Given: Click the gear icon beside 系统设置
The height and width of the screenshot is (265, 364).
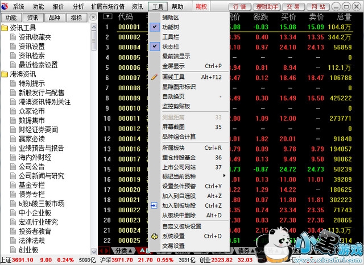Looking at the screenshot, I should [x=154, y=236].
